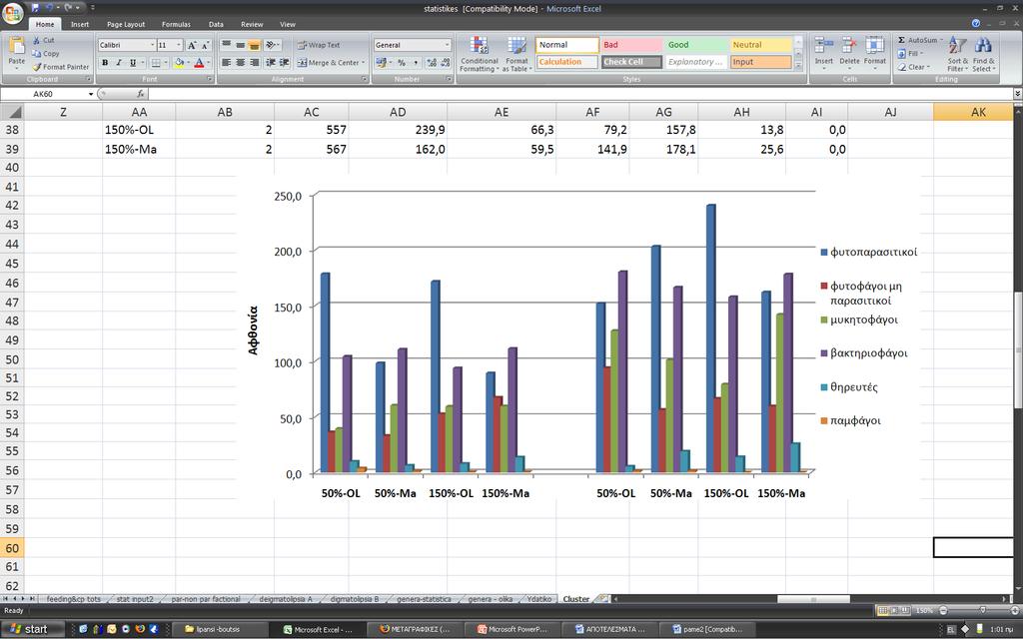Apply Comma Style

416,63
